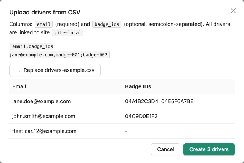Click the email,badge_ids example header line
Image resolution: width=244 pixels, height=163 pixels.
coord(32,46)
